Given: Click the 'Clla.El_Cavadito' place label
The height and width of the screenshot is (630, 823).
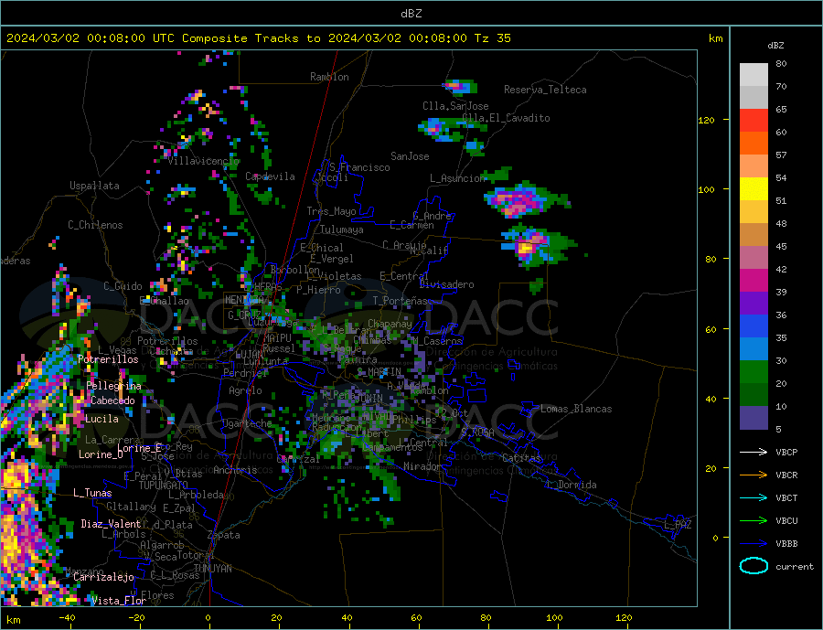Looking at the screenshot, I should coord(506,118).
